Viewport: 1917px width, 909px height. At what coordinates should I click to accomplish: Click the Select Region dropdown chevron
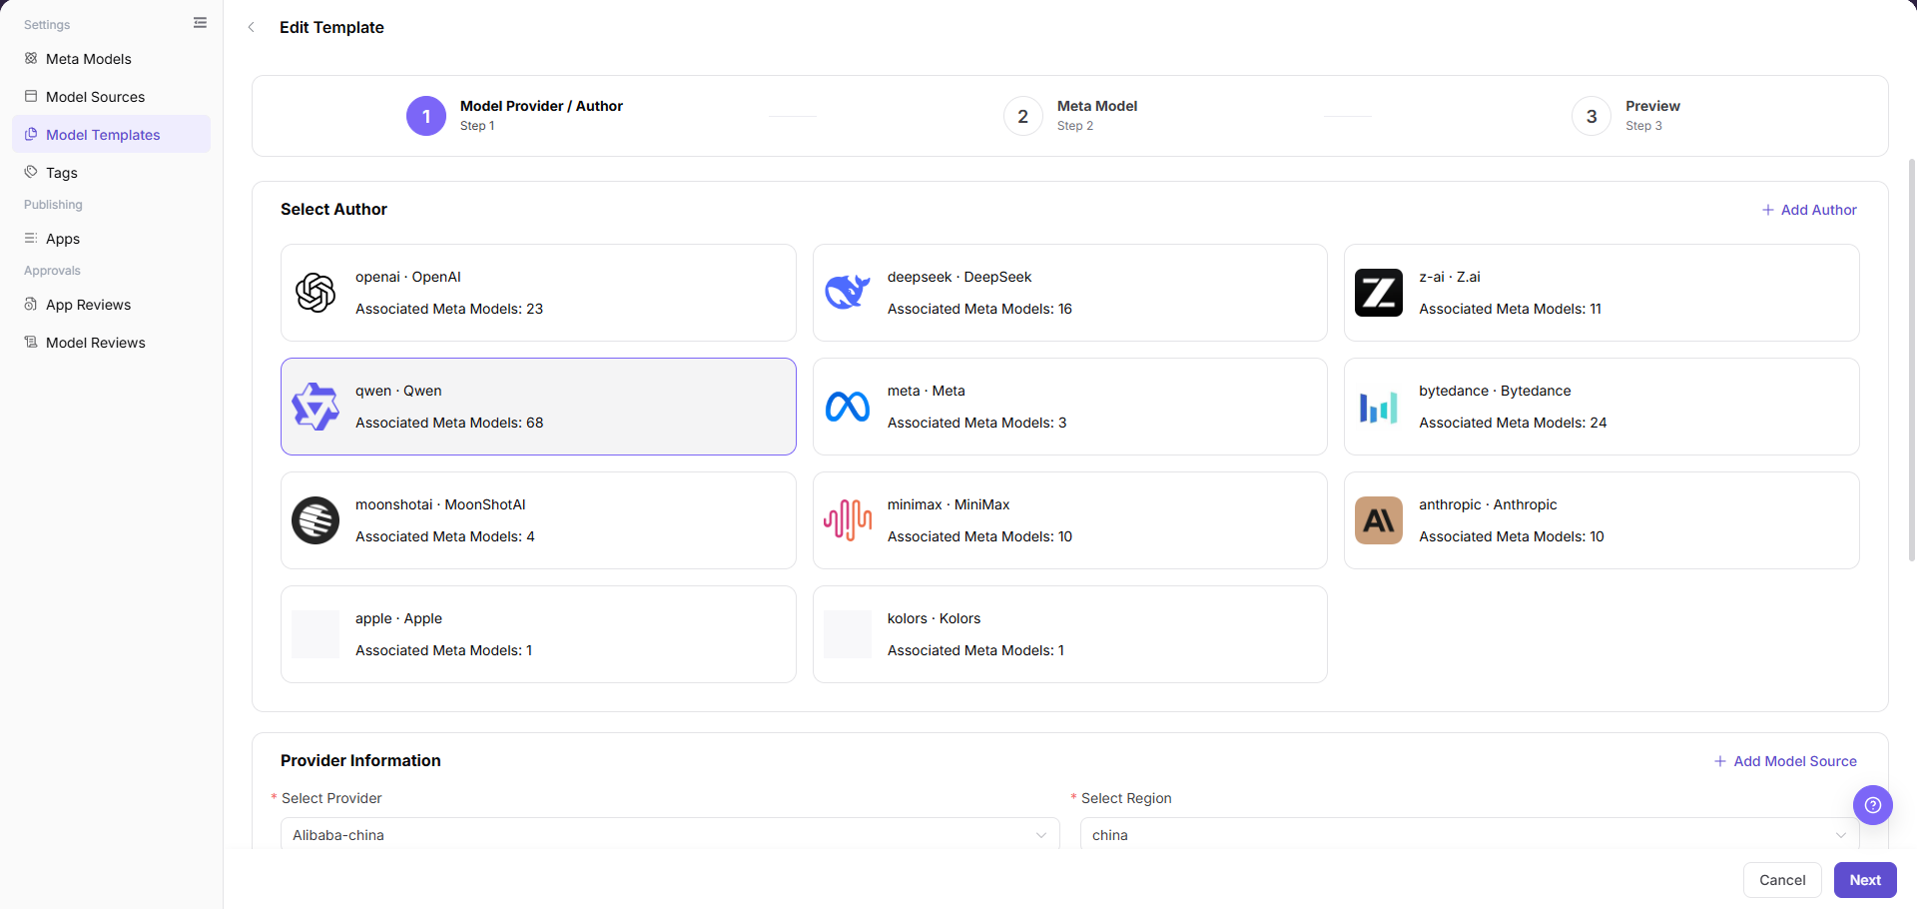coord(1841,835)
